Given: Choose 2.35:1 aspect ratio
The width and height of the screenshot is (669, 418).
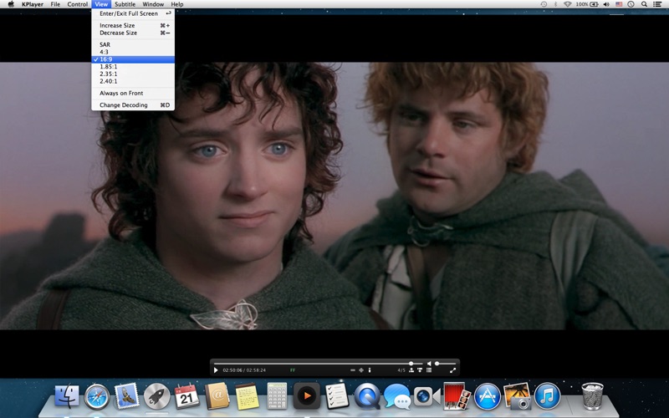Looking at the screenshot, I should click(133, 74).
